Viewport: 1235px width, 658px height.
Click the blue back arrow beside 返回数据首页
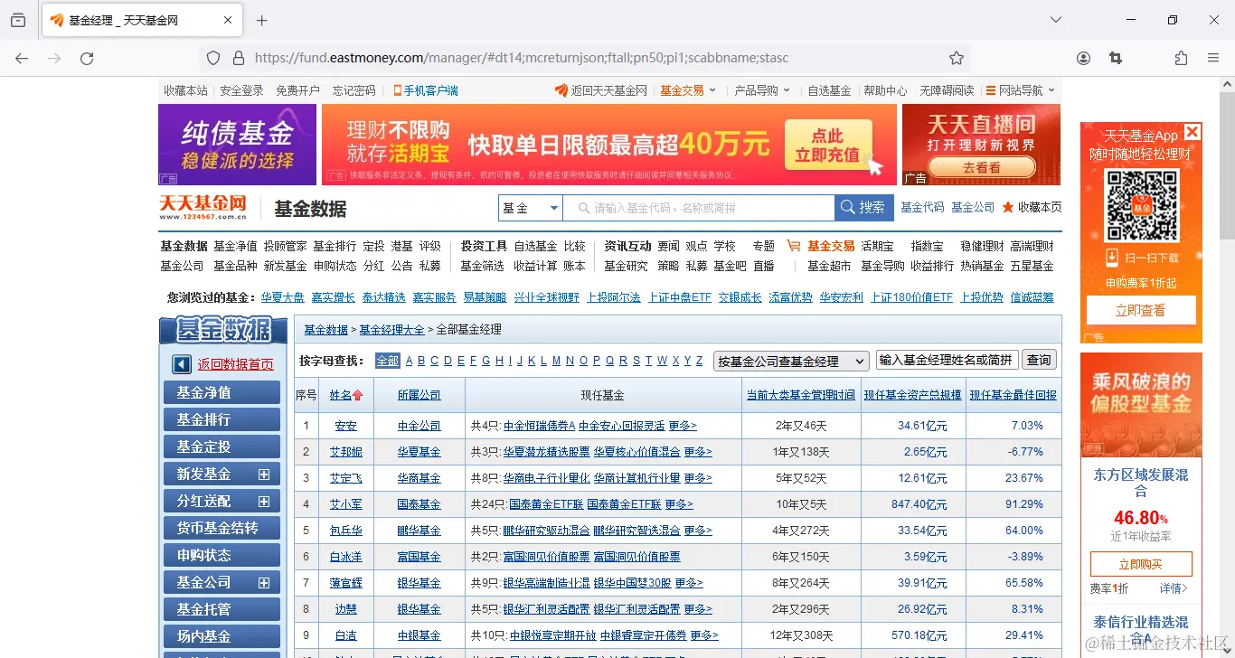click(182, 364)
